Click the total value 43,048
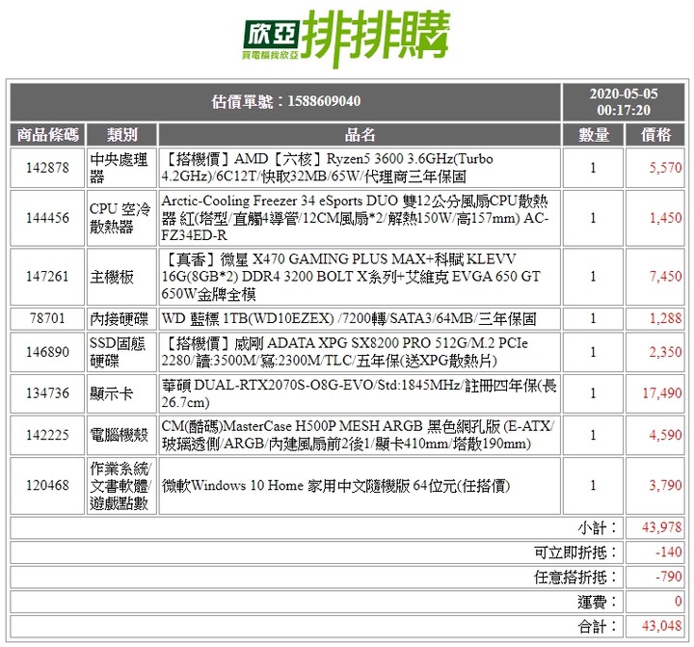 (x=661, y=627)
